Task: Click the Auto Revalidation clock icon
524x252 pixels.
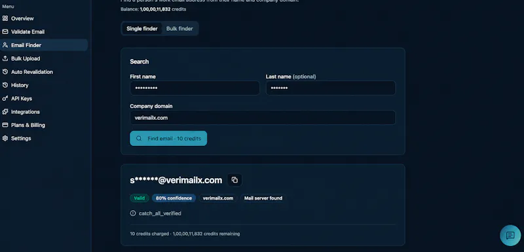Action: click(5, 72)
